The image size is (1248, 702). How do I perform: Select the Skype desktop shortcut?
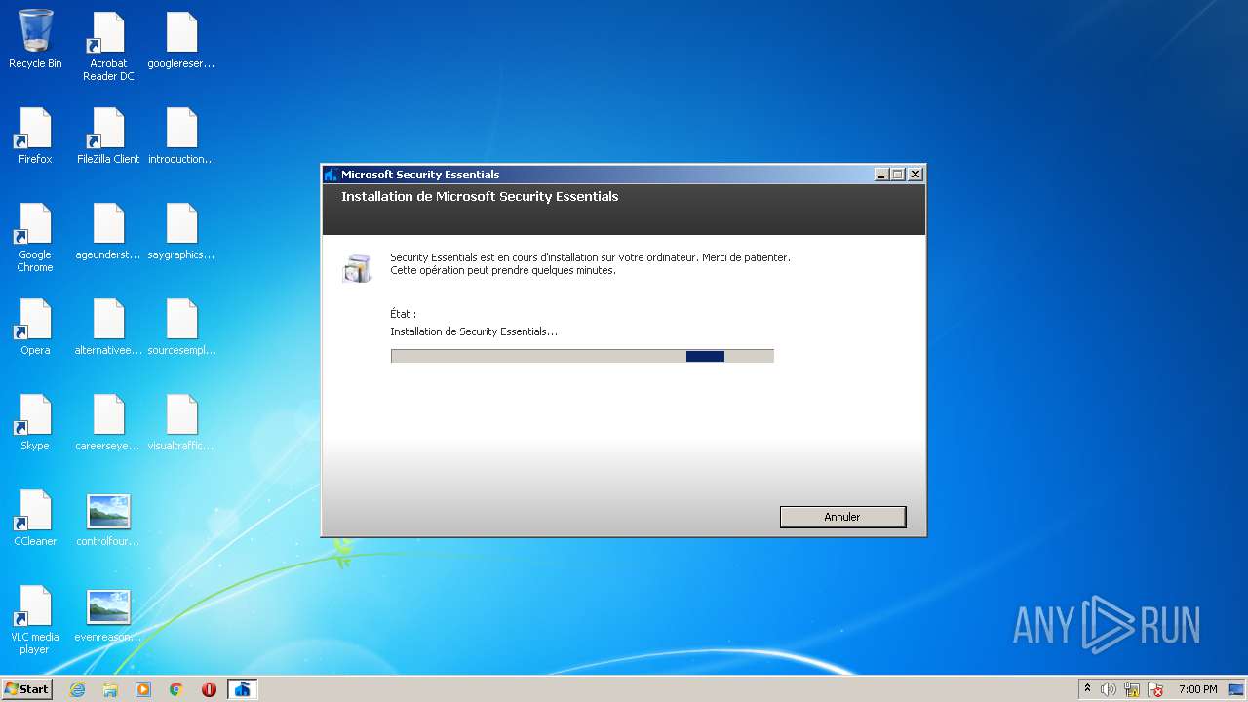[35, 422]
